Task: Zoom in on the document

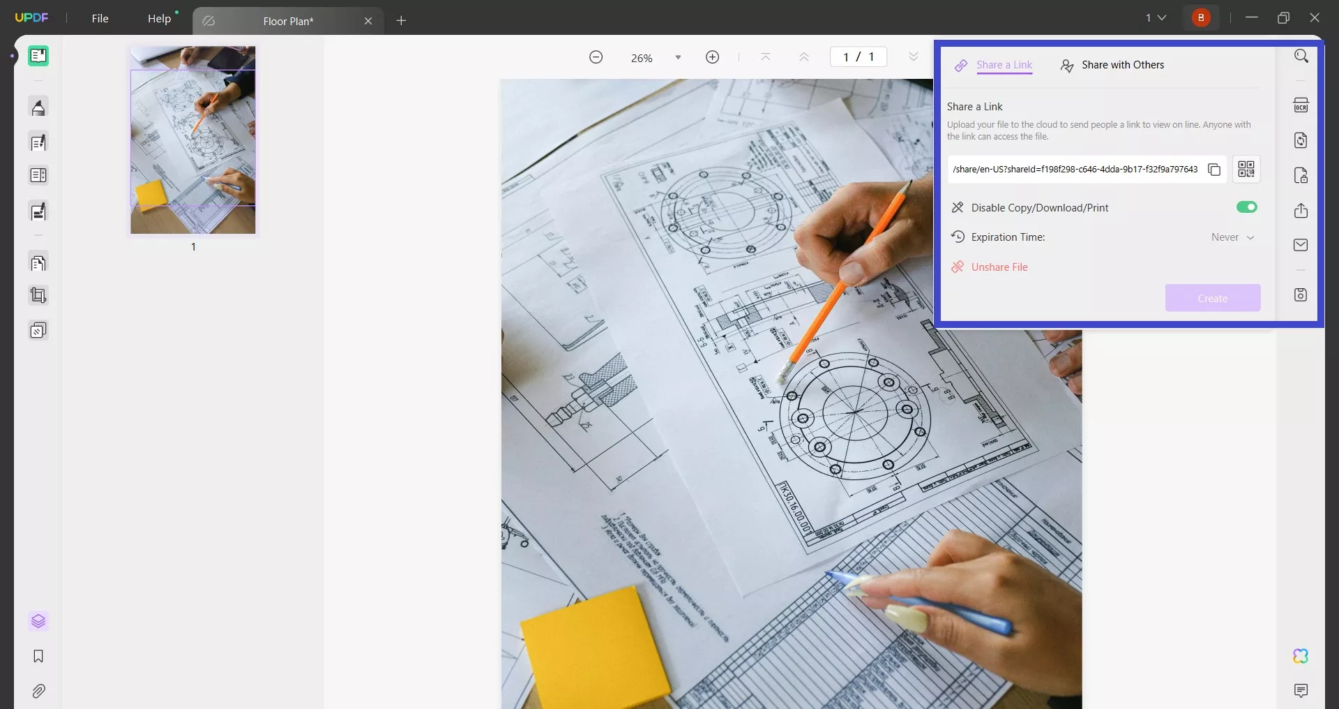Action: click(712, 57)
